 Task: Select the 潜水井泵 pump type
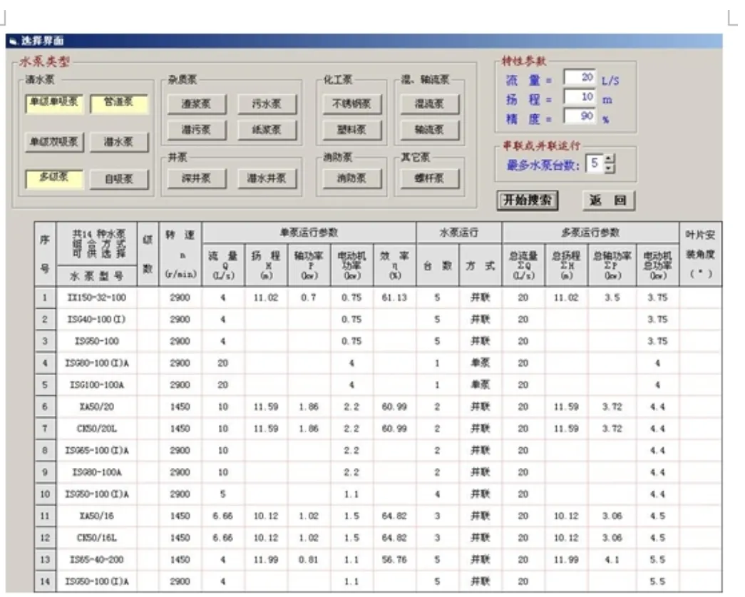[267, 178]
